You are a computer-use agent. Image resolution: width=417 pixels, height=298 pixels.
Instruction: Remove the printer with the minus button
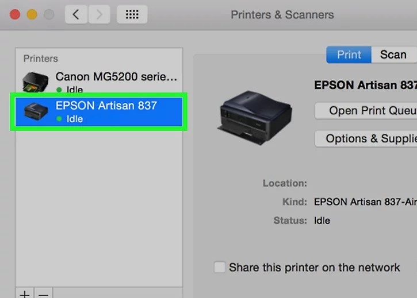pos(43,294)
